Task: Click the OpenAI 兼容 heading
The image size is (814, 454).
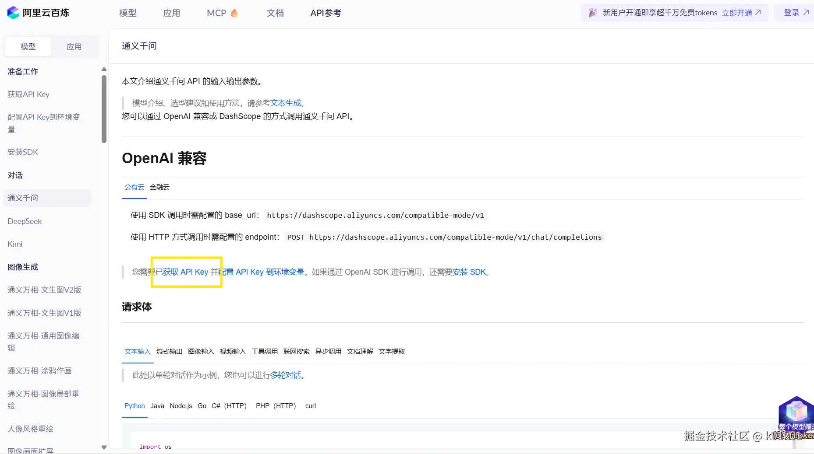Action: coord(164,158)
